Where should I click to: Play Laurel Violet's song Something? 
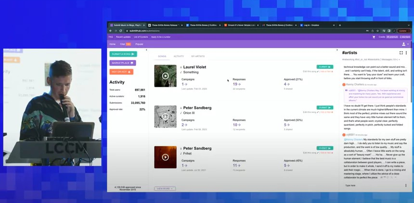(165, 76)
